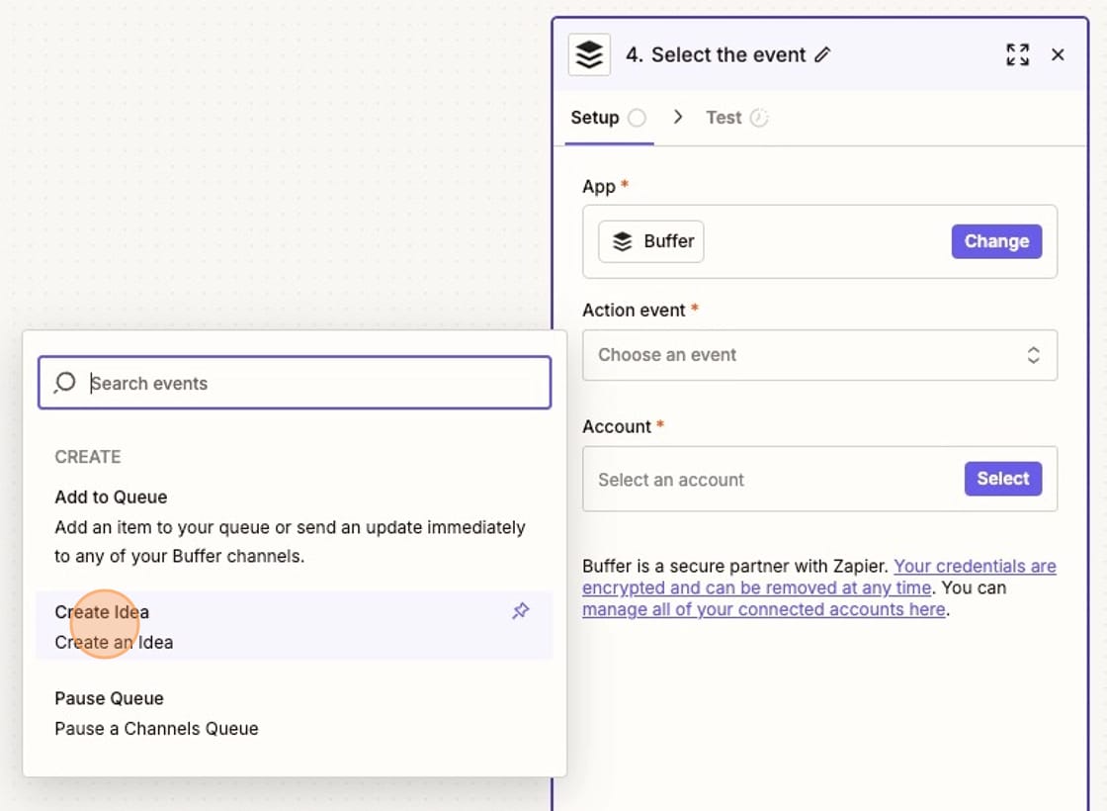Viewport: 1107px width, 811px height.
Task: Close the step editor panel
Action: (1058, 55)
